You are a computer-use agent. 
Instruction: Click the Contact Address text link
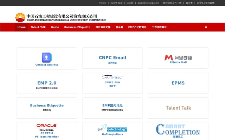pos(47,65)
